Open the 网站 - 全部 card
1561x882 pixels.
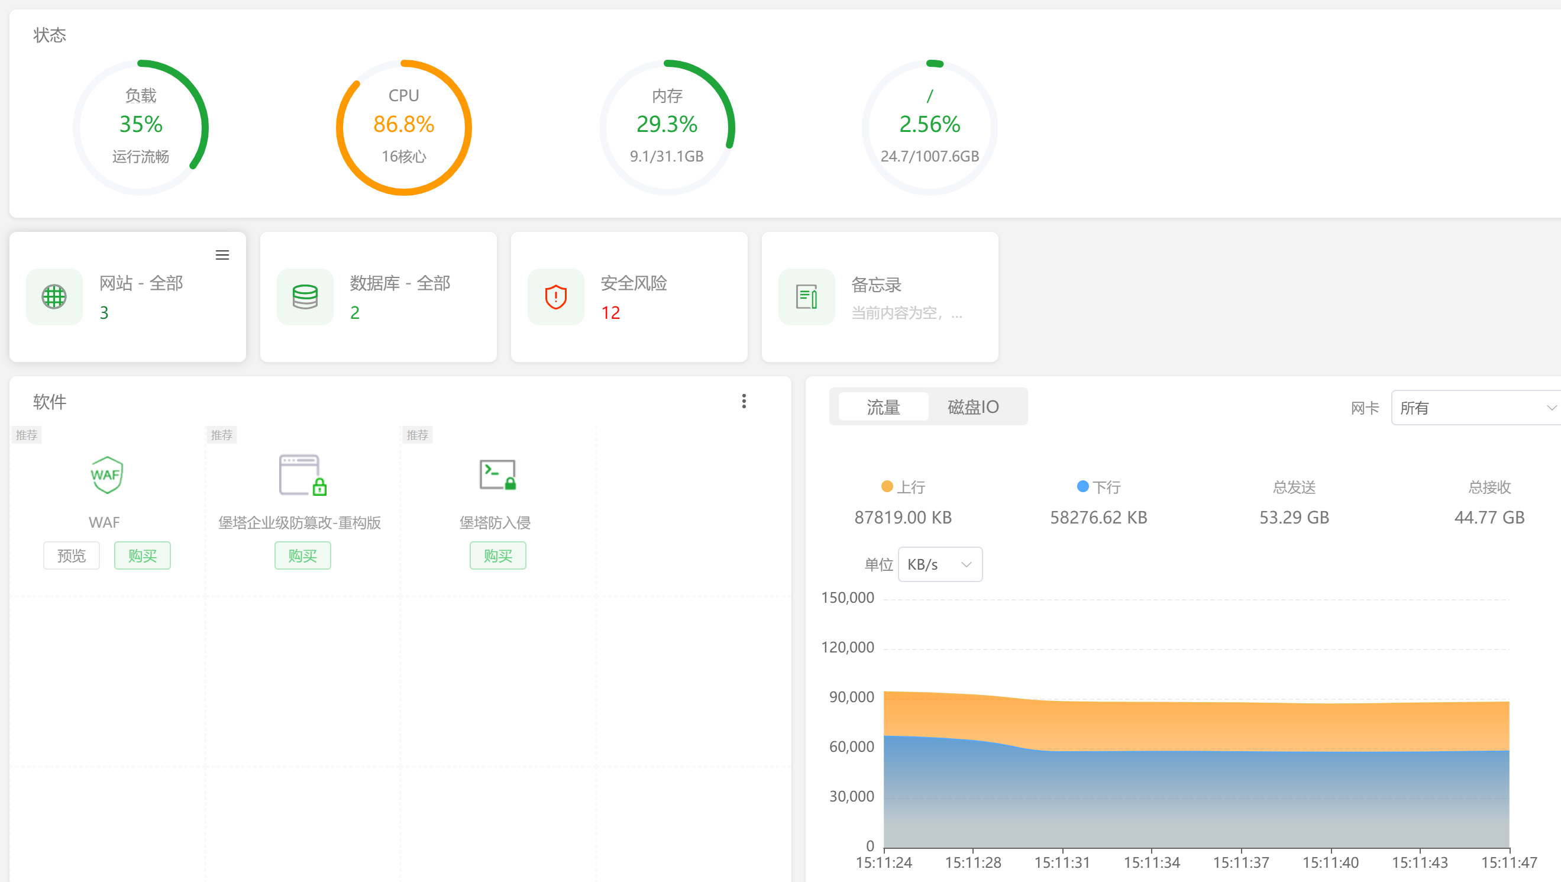coord(128,297)
